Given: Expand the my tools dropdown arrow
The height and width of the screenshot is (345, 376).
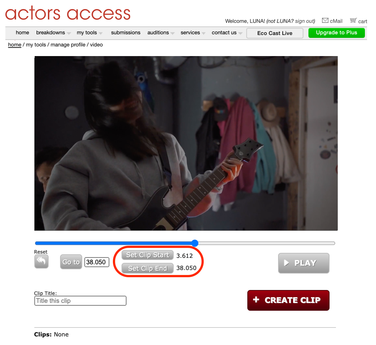Looking at the screenshot, I should click(x=101, y=33).
